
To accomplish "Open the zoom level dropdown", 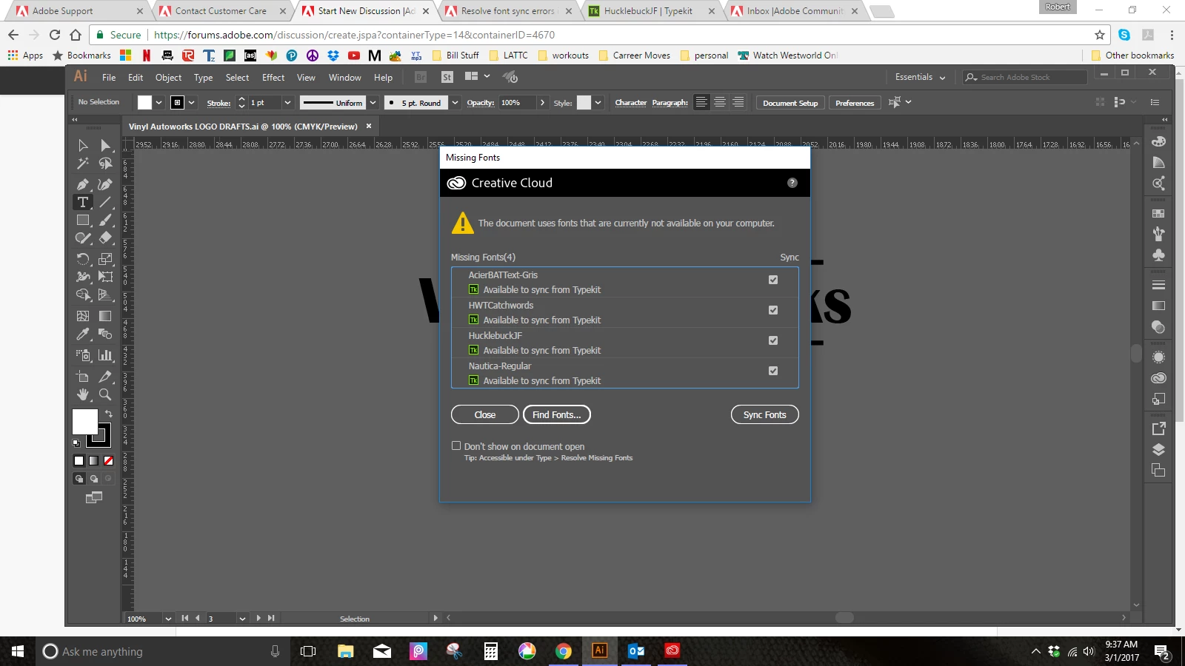I will tap(168, 618).
